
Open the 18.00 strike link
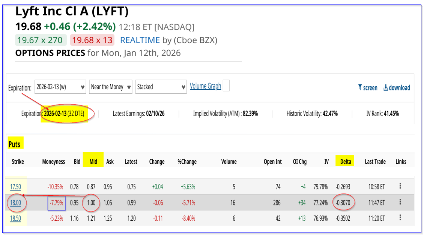pyautogui.click(x=15, y=202)
